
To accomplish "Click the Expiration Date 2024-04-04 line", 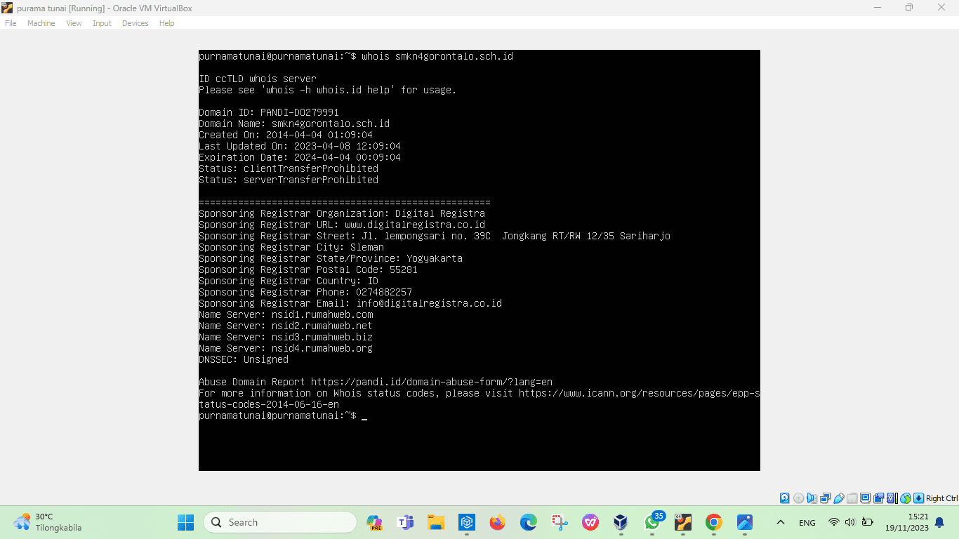I will point(300,157).
